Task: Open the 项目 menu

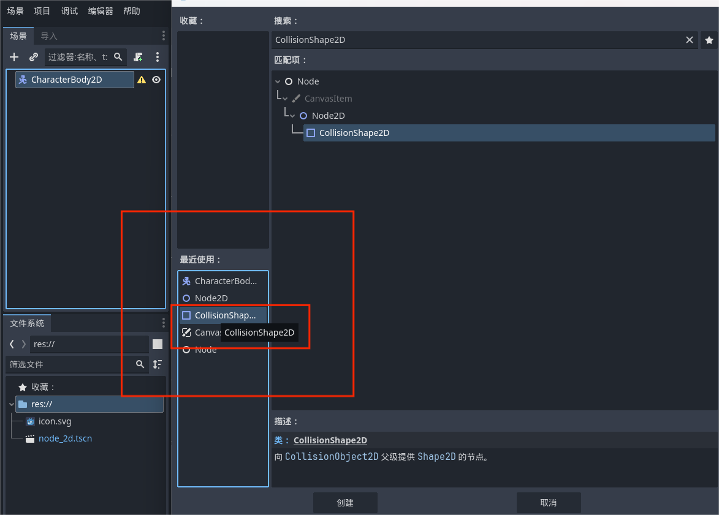Action: click(42, 11)
